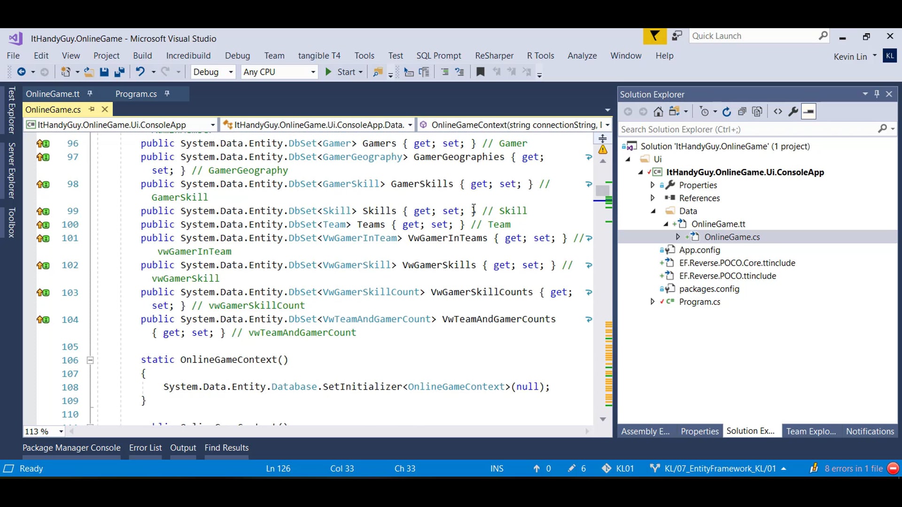This screenshot has height=507, width=902.
Task: Switch to the Program.cs tab
Action: click(136, 94)
